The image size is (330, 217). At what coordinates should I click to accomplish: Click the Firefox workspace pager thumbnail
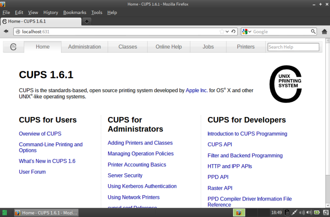pos(239,212)
